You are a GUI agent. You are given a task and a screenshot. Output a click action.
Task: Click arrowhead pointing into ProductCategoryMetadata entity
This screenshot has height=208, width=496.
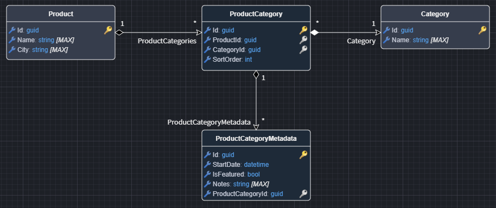point(256,127)
